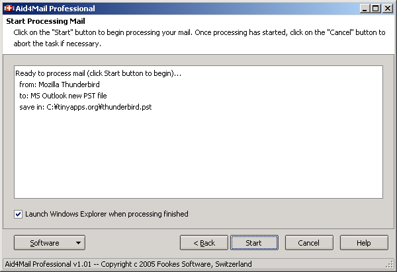The width and height of the screenshot is (397, 272).
Task: Toggle Launch Windows Explorer when finished checkbox
Action: coord(18,214)
